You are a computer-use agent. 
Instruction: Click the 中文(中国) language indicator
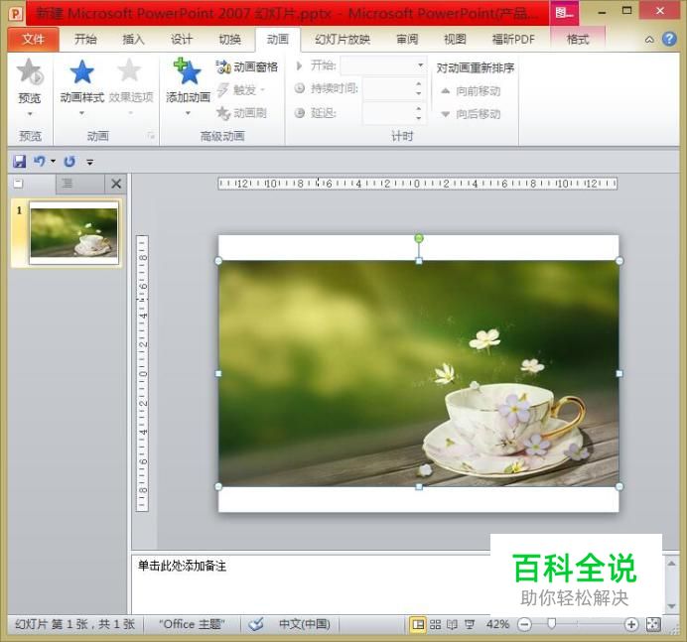[x=305, y=623]
